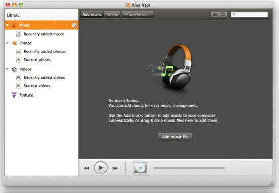Open Starred photos

tap(38, 60)
